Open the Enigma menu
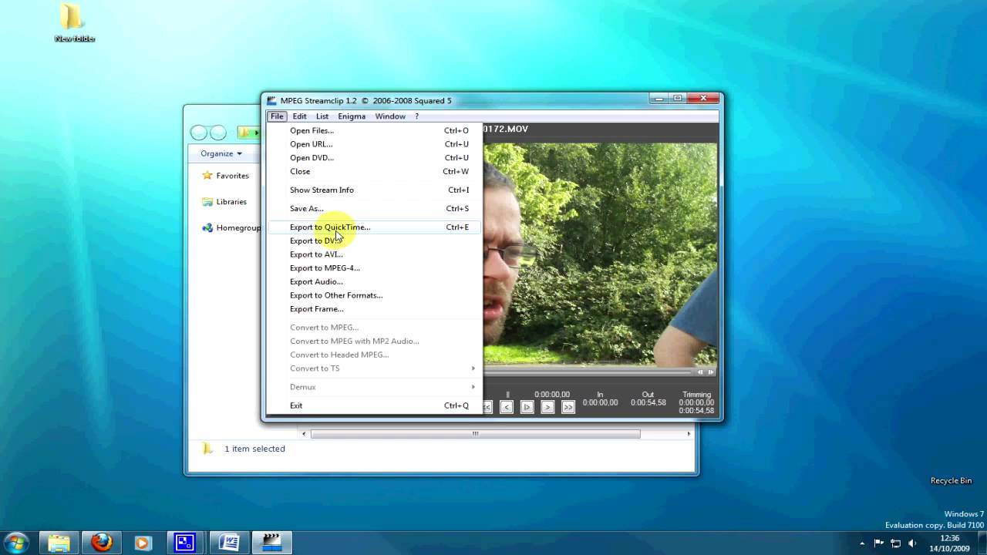Screen dimensions: 987x555 click(352, 116)
